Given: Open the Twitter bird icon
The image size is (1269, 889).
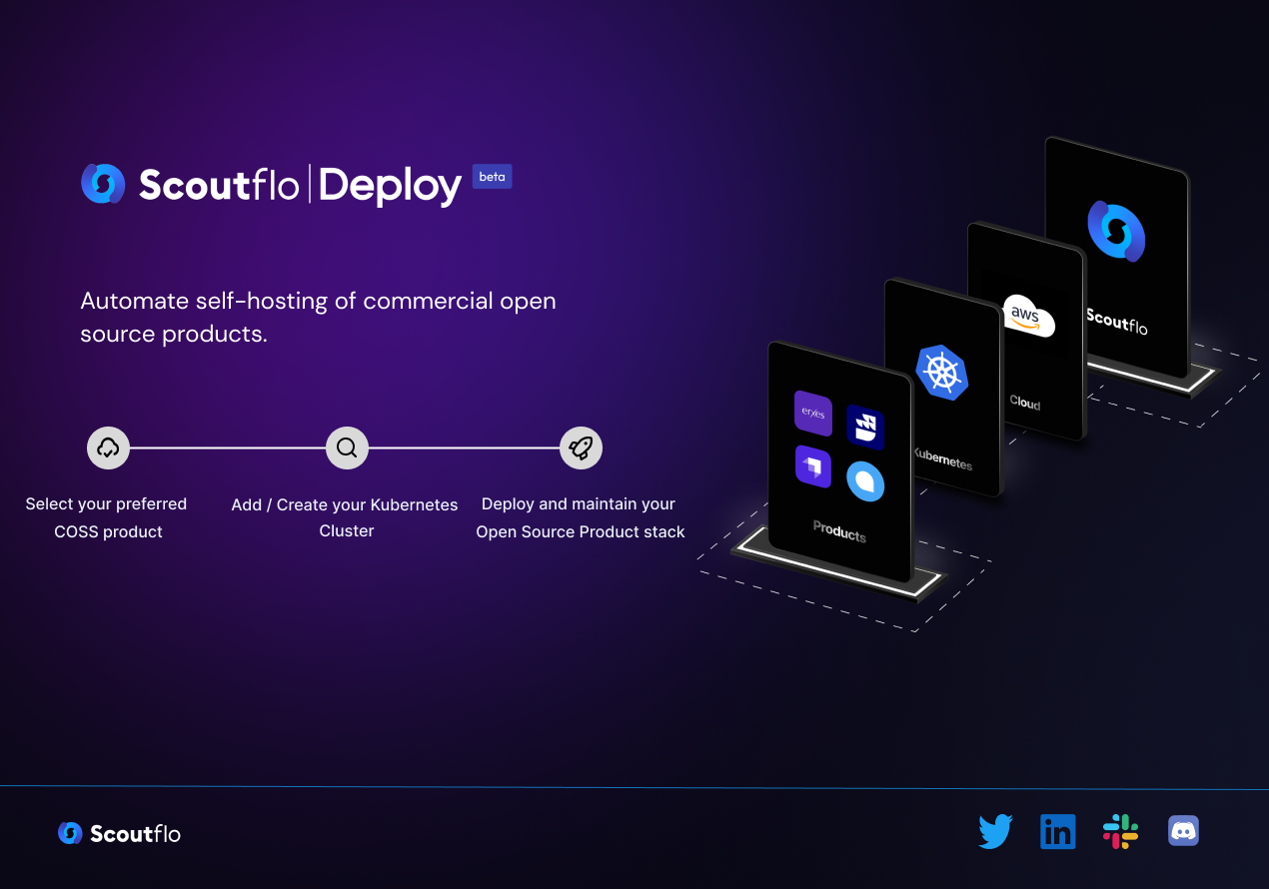Looking at the screenshot, I should (x=995, y=831).
